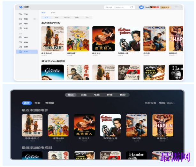Select 电脑 computer tab in dark window

(x=97, y=95)
